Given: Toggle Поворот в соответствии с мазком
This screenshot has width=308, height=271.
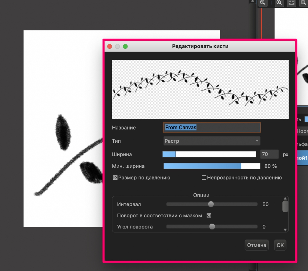Looking at the screenshot, I should point(209,215).
